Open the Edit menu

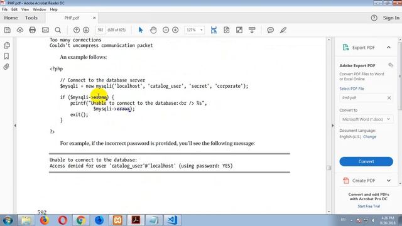[x=14, y=9]
